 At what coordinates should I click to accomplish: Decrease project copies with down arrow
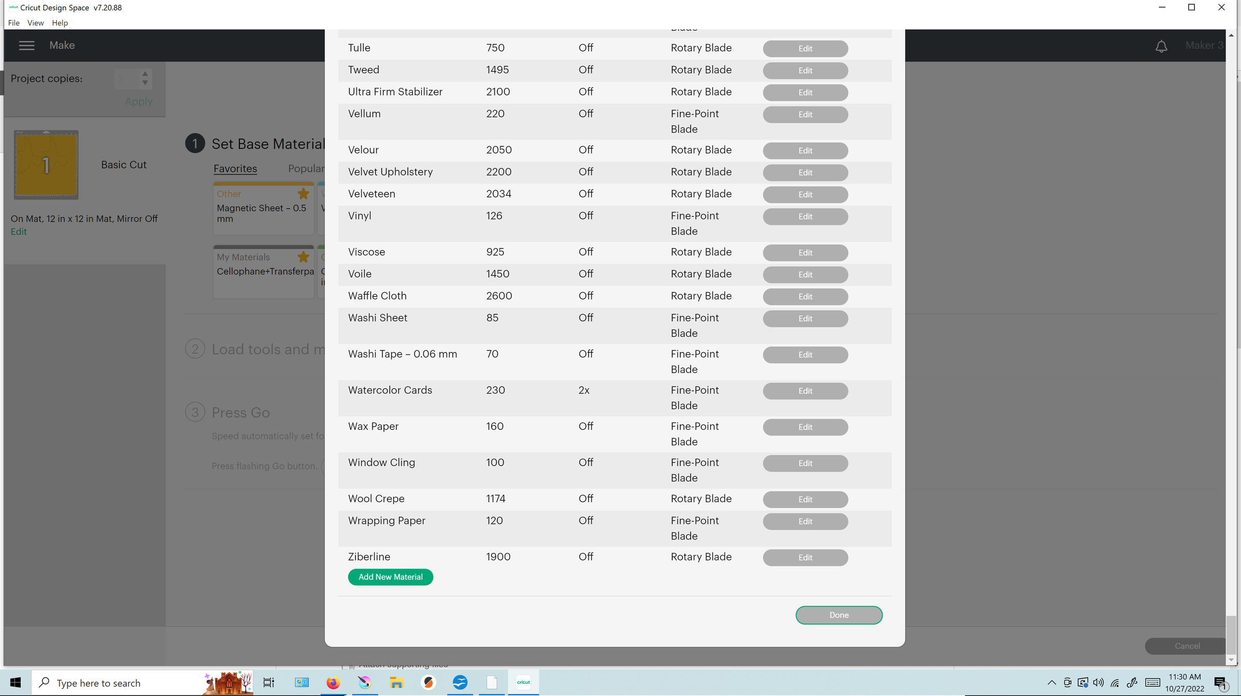(x=145, y=83)
